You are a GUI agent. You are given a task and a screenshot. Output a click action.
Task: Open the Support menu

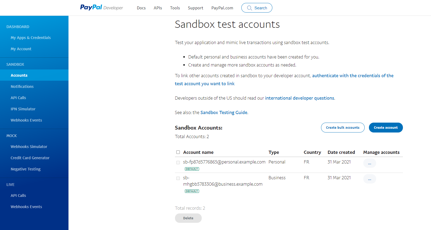pos(195,8)
